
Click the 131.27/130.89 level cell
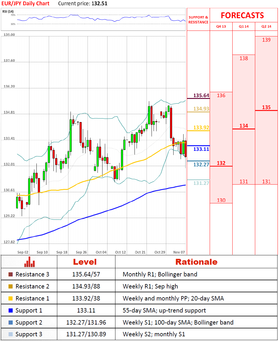(86, 334)
